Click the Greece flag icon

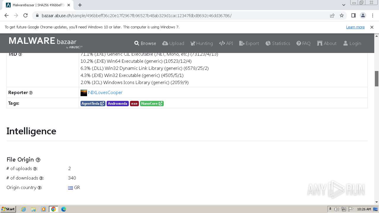[70, 188]
